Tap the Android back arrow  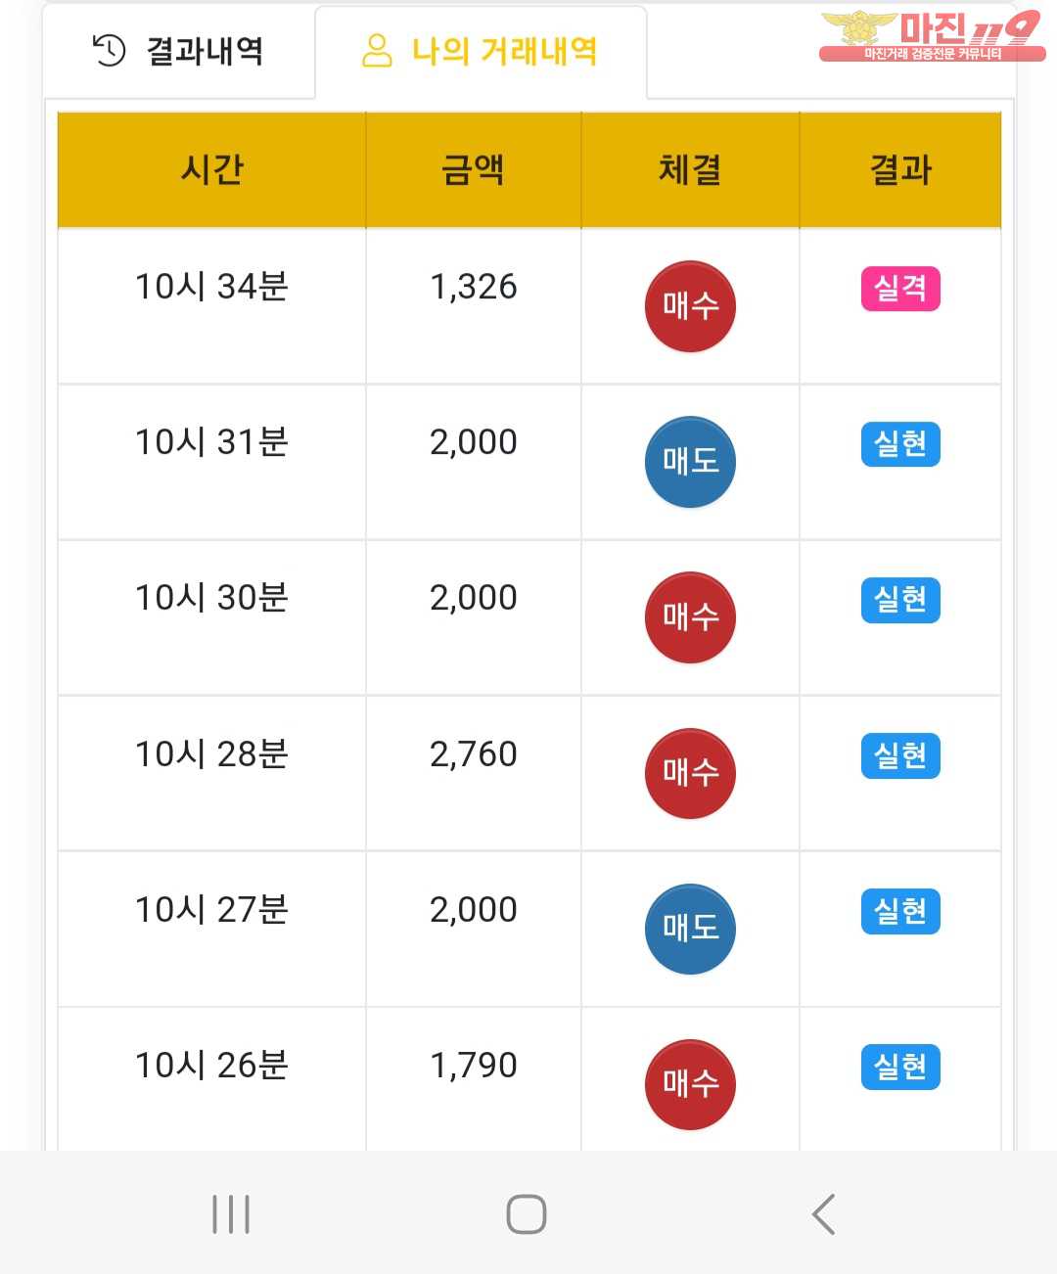pyautogui.click(x=824, y=1214)
